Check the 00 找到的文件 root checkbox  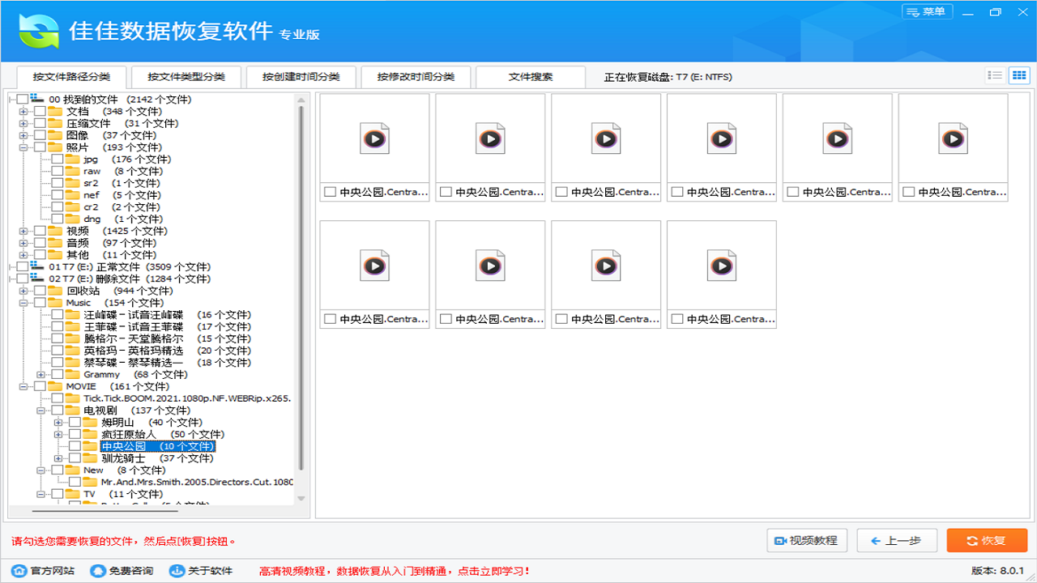[x=23, y=100]
